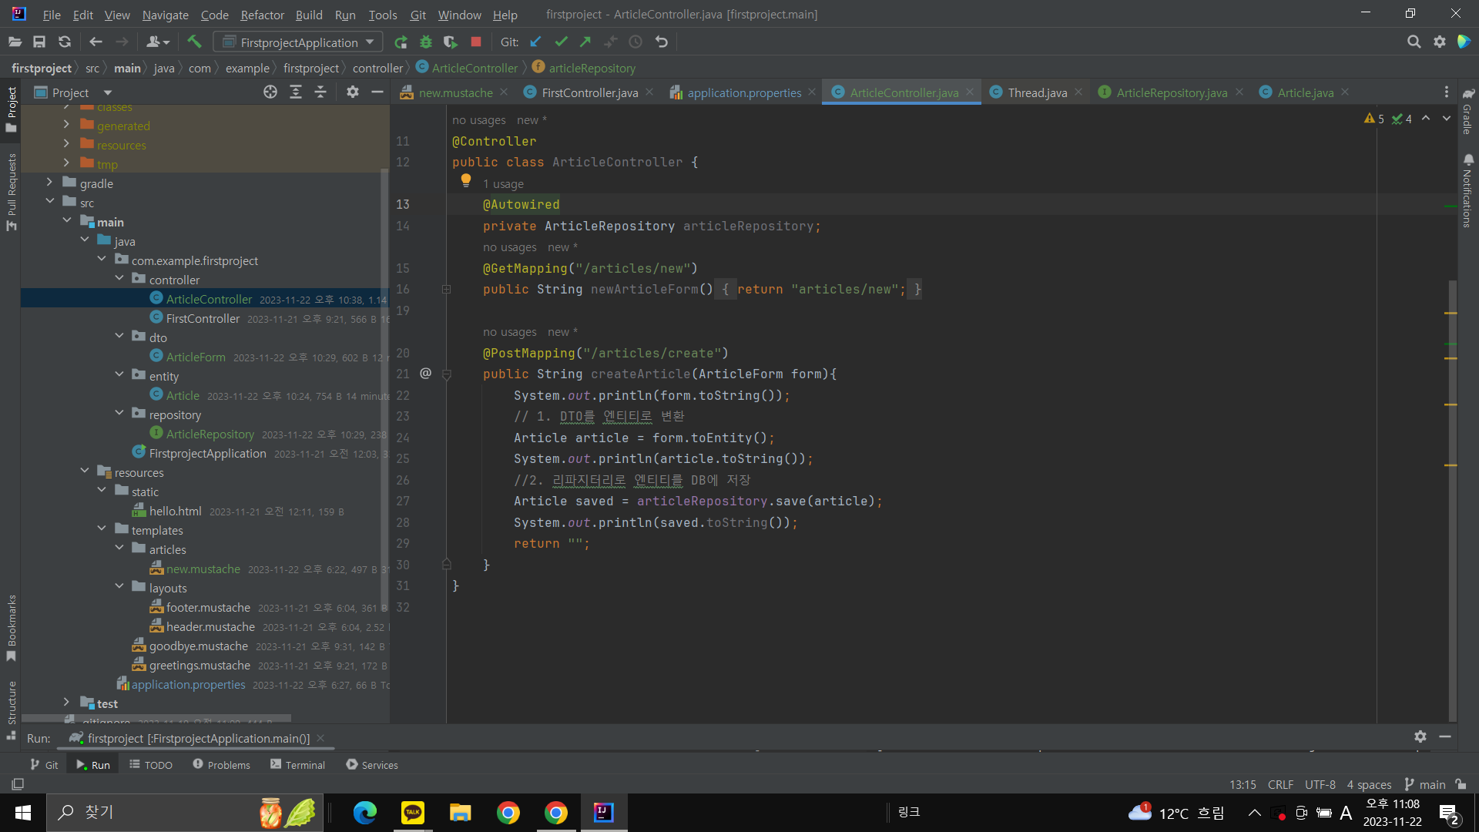Switch to application.properties tab
The image size is (1479, 832).
(x=744, y=92)
